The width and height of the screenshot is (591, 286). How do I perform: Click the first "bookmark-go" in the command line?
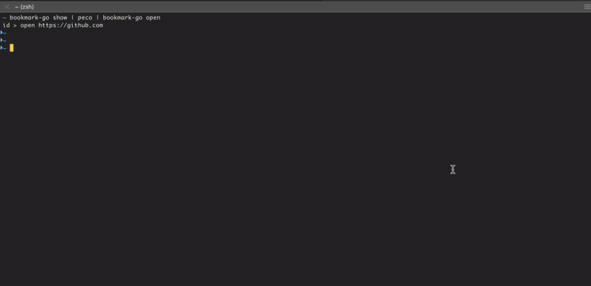pyautogui.click(x=30, y=18)
